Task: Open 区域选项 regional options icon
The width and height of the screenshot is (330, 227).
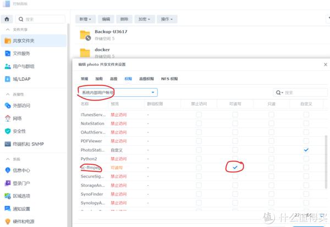Action: (8, 196)
